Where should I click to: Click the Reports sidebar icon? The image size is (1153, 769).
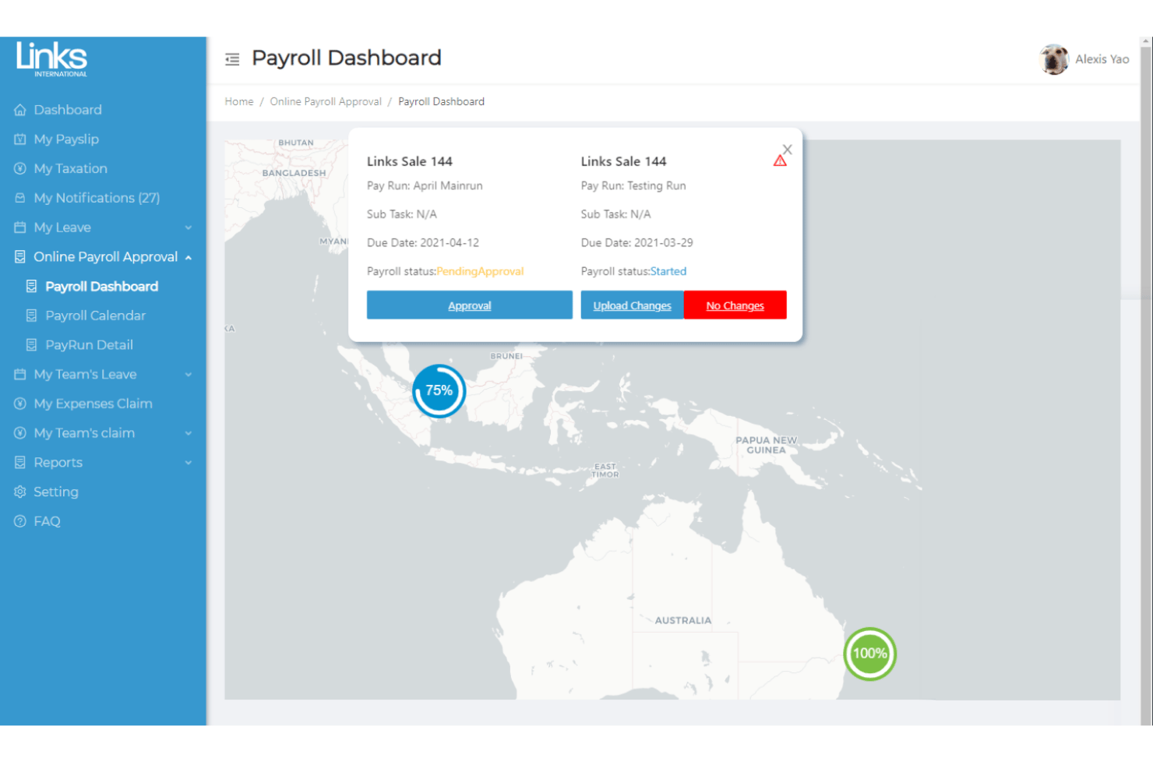click(x=20, y=463)
